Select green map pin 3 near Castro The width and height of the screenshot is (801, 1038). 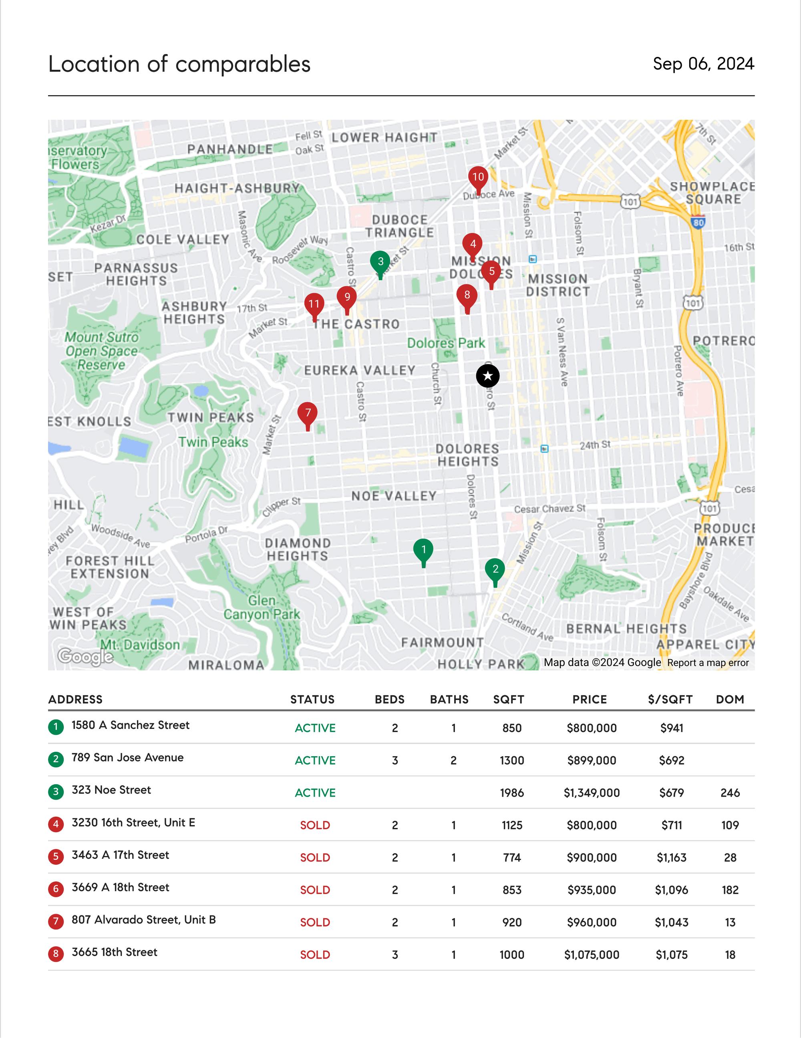[x=380, y=262]
